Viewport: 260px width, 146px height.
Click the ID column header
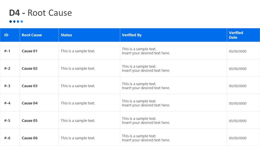pyautogui.click(x=6, y=35)
